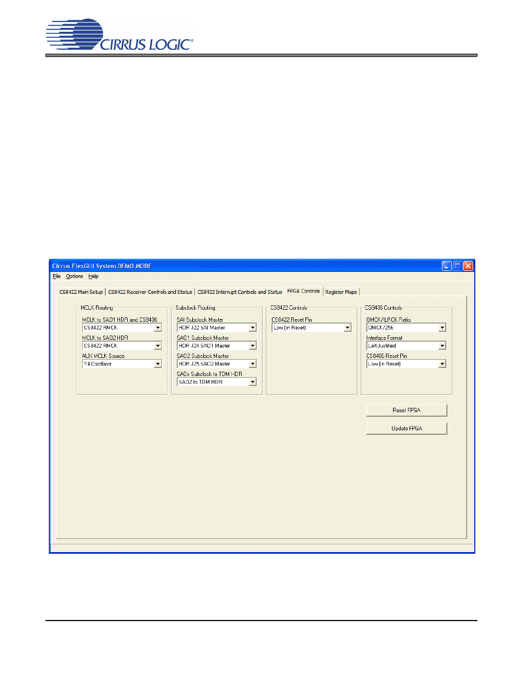Open the SAI Subclock Master dropdown
This screenshot has height=677, width=523.
point(217,327)
